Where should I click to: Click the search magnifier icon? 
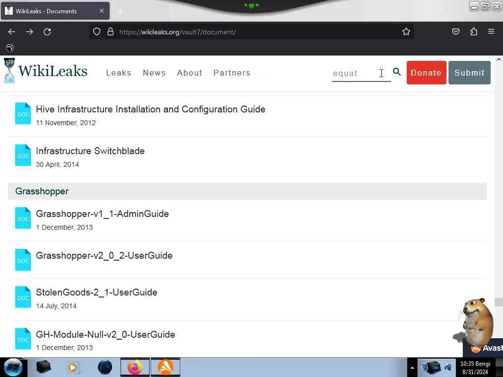coord(397,72)
